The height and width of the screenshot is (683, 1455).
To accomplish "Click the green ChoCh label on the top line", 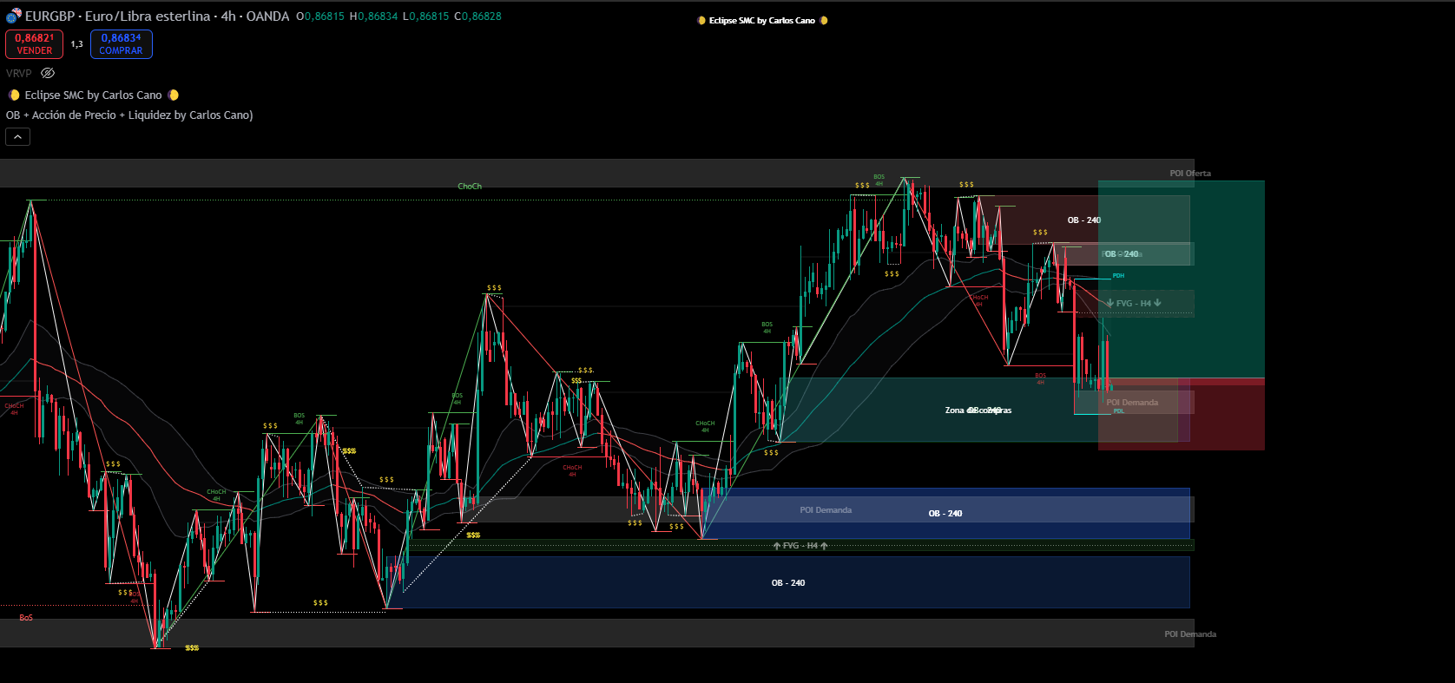I will tap(470, 187).
